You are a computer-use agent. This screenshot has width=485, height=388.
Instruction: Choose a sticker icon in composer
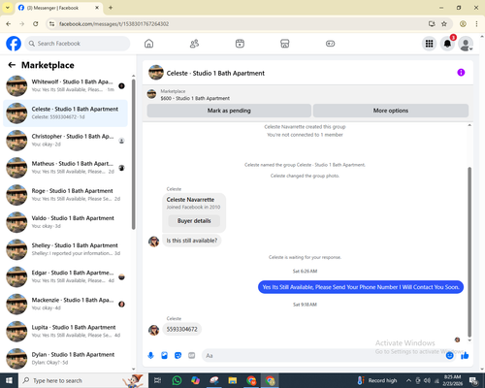[x=178, y=356]
